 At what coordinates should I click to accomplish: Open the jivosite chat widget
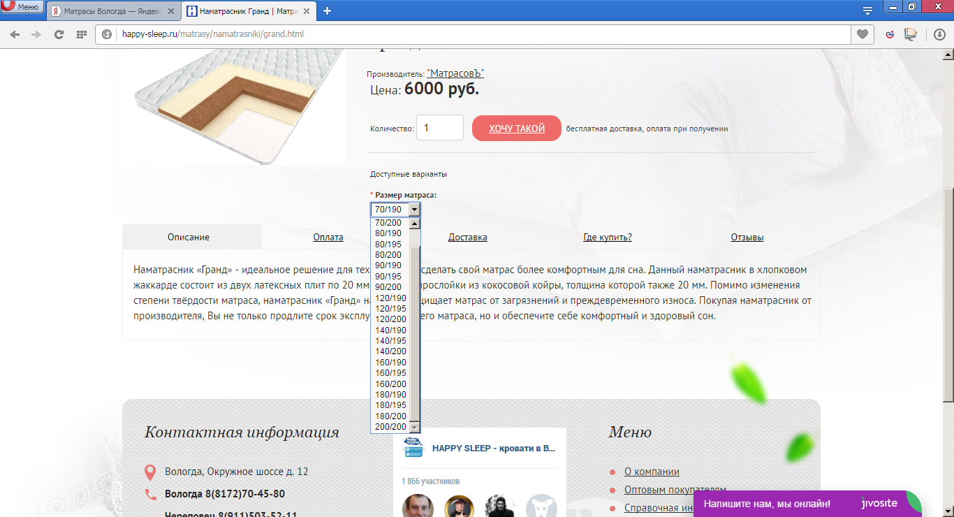(807, 504)
